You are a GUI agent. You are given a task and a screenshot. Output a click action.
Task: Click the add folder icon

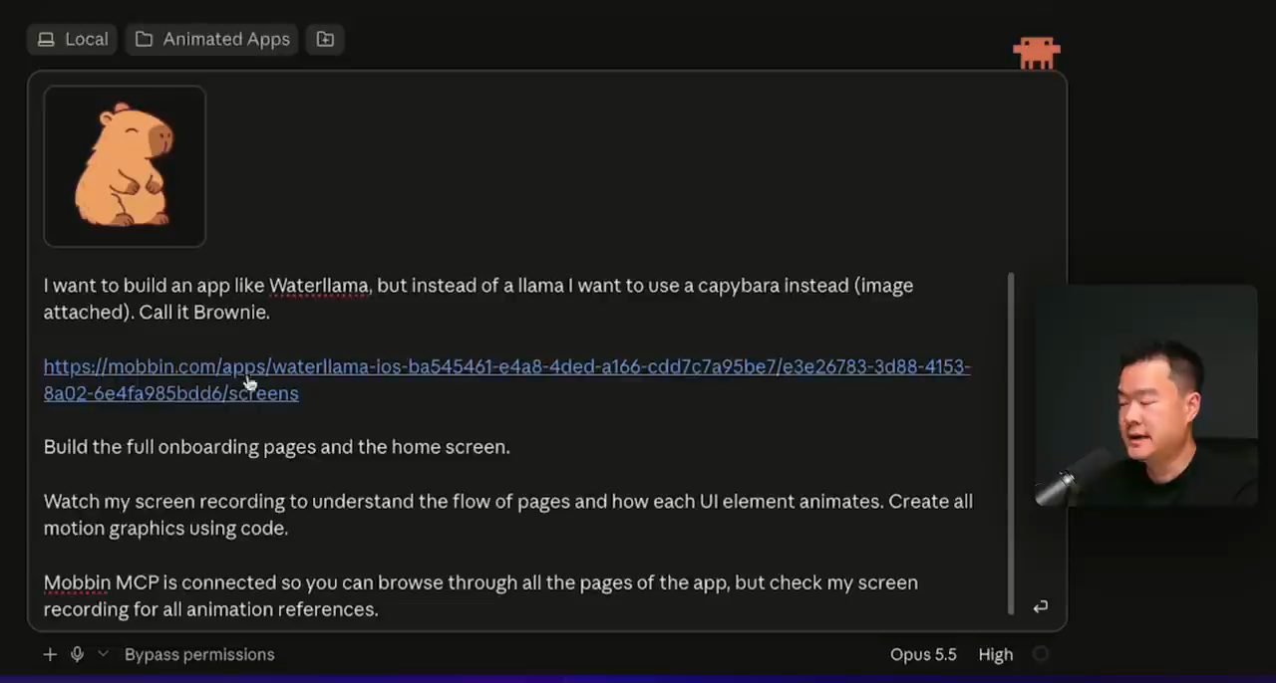(x=325, y=39)
